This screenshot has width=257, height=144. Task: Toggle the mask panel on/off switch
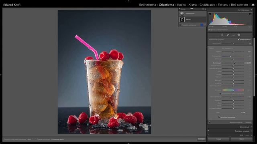pos(210,122)
